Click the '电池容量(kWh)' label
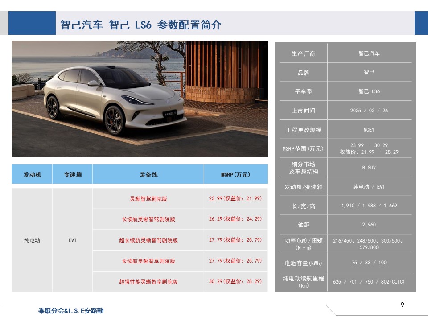Screen dimensions: 428x321 pyautogui.click(x=303, y=263)
